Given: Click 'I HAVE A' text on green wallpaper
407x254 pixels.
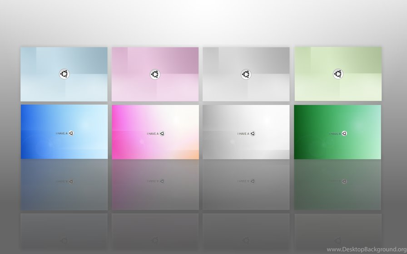Looking at the screenshot, I should click(x=335, y=134).
